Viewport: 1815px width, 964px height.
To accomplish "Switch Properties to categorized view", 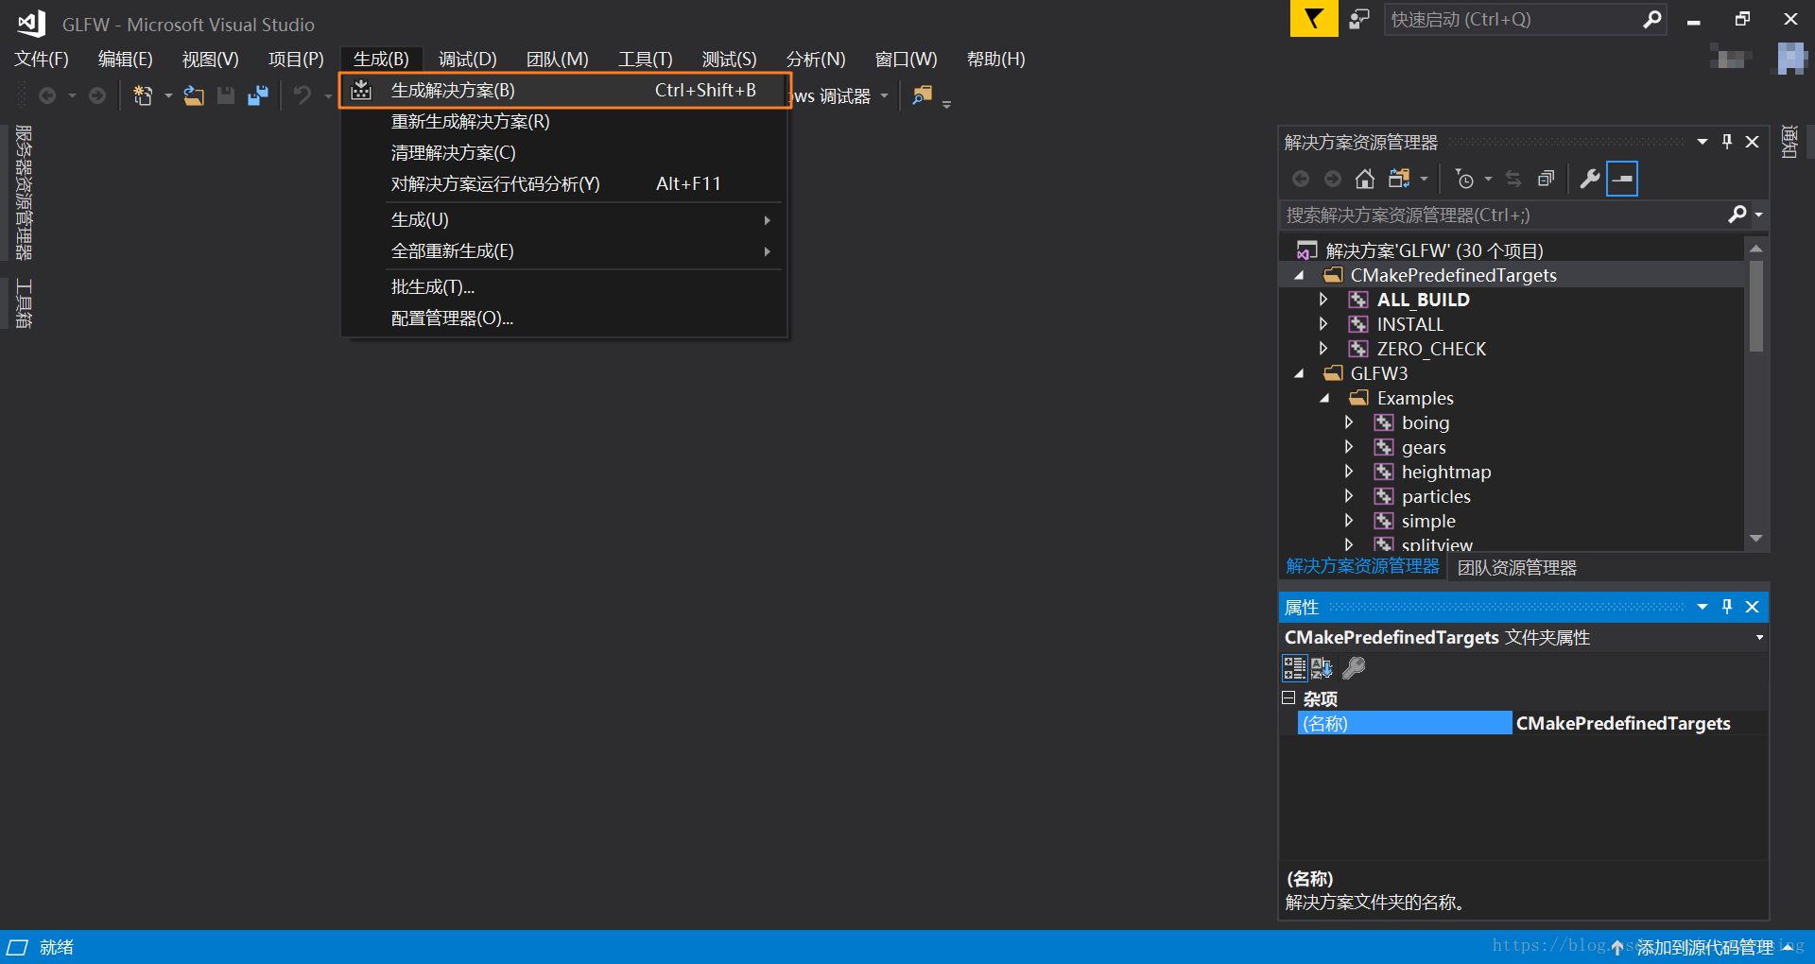I will pyautogui.click(x=1295, y=668).
